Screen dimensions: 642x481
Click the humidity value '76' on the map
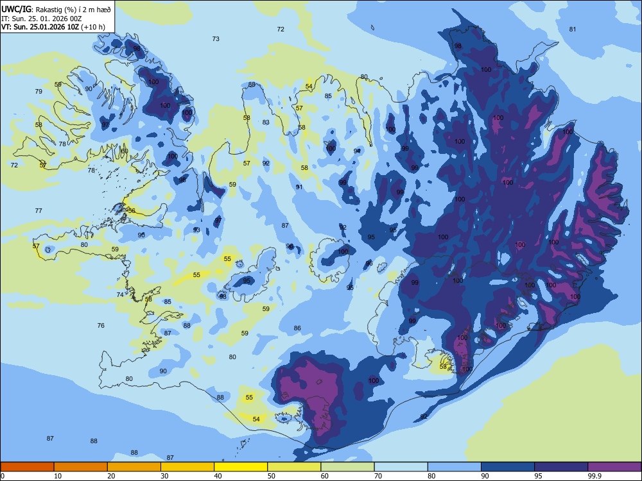click(x=101, y=326)
